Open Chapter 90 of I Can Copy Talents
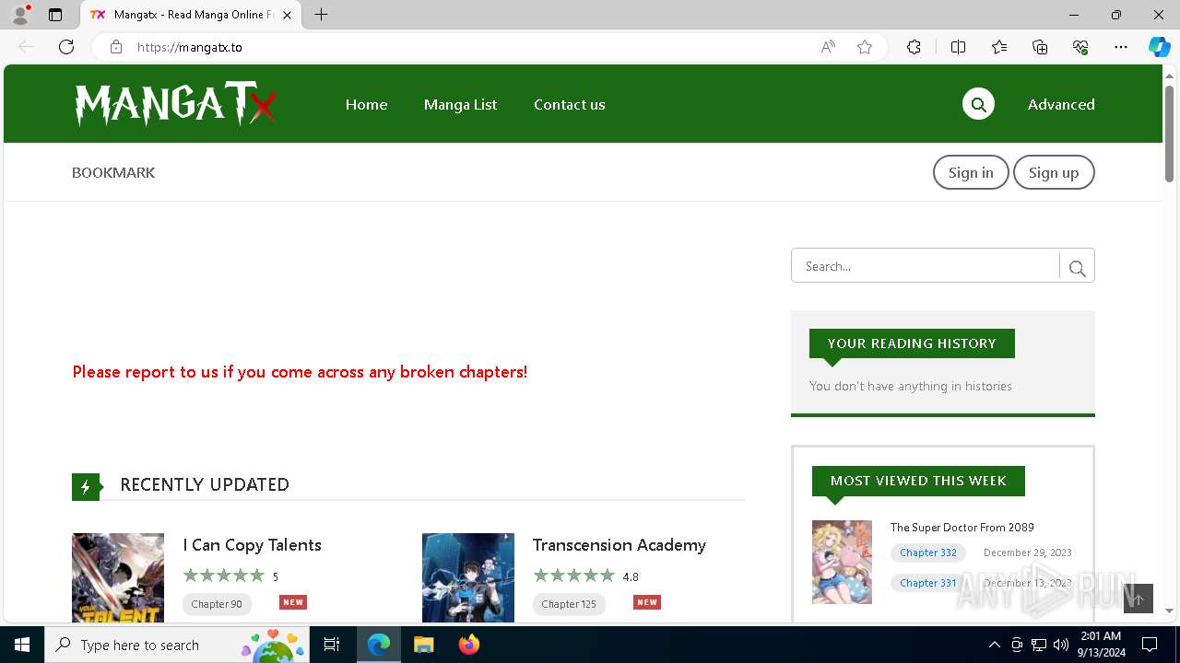1180x663 pixels. tap(217, 603)
